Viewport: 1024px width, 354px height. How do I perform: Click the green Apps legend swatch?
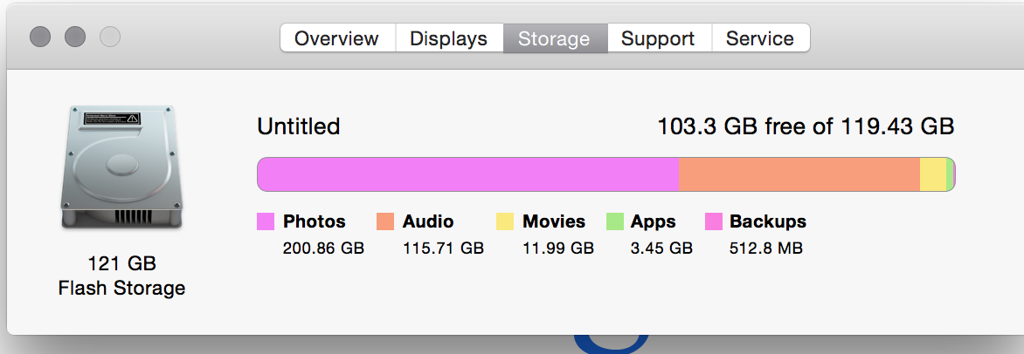614,221
